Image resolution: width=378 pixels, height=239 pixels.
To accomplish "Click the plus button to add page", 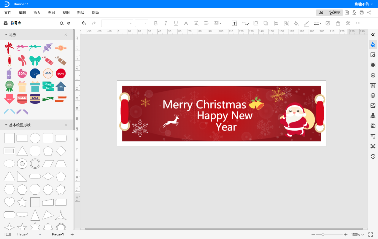I will pyautogui.click(x=72, y=234).
